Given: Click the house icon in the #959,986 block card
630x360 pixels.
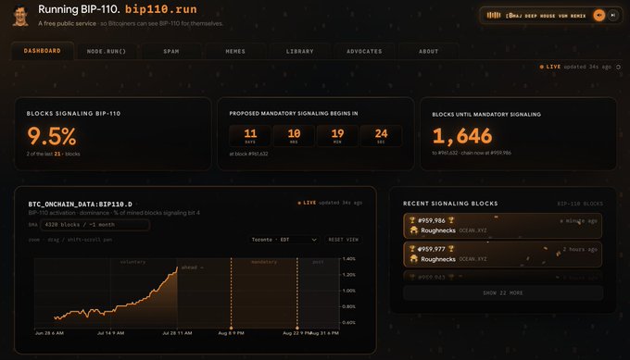Looking at the screenshot, I should 414,230.
